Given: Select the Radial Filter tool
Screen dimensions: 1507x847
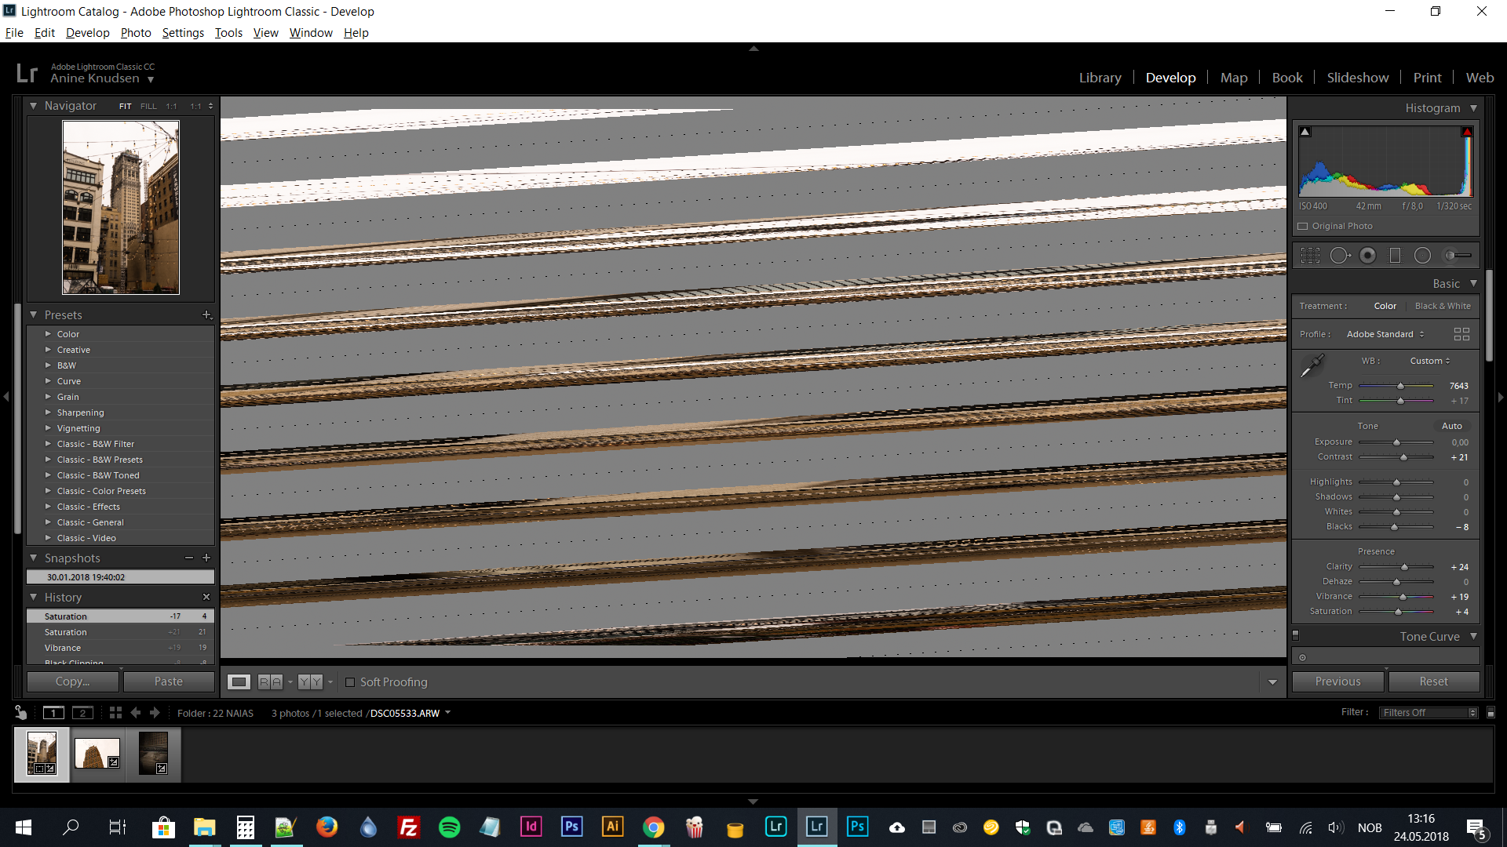Looking at the screenshot, I should coord(1422,256).
